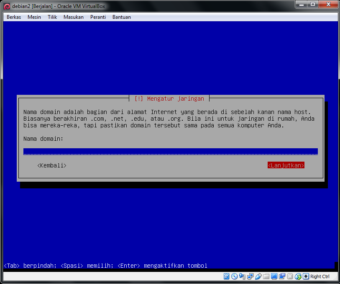The width and height of the screenshot is (340, 284).
Task: Click the network adapters status icon
Action: pos(250,276)
